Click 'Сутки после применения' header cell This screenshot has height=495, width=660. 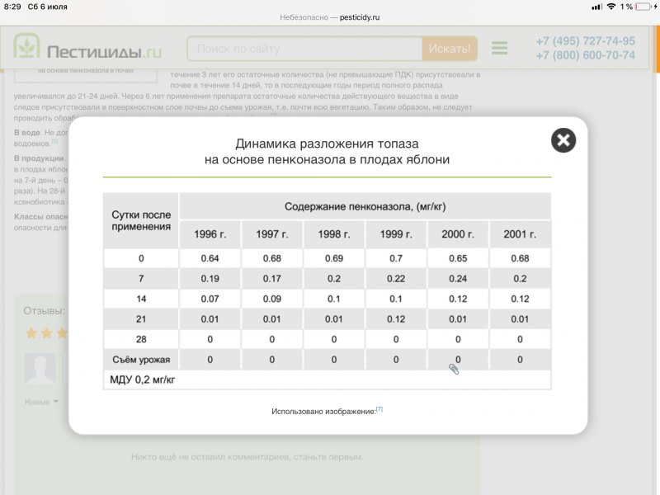click(x=141, y=220)
